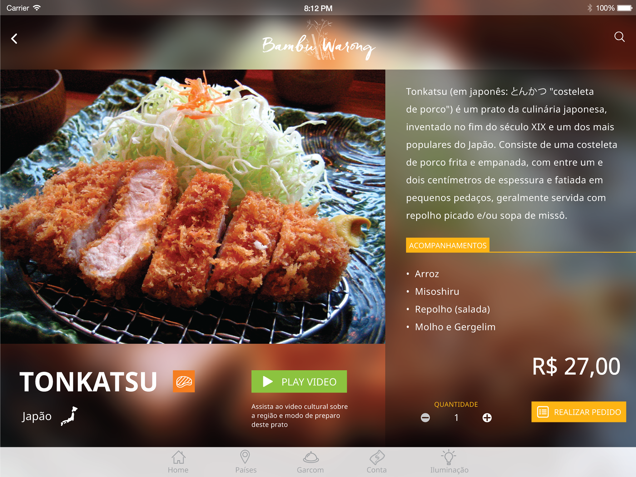Select the ACOMPANHAMENTOS section label
The height and width of the screenshot is (477, 636).
[448, 245]
